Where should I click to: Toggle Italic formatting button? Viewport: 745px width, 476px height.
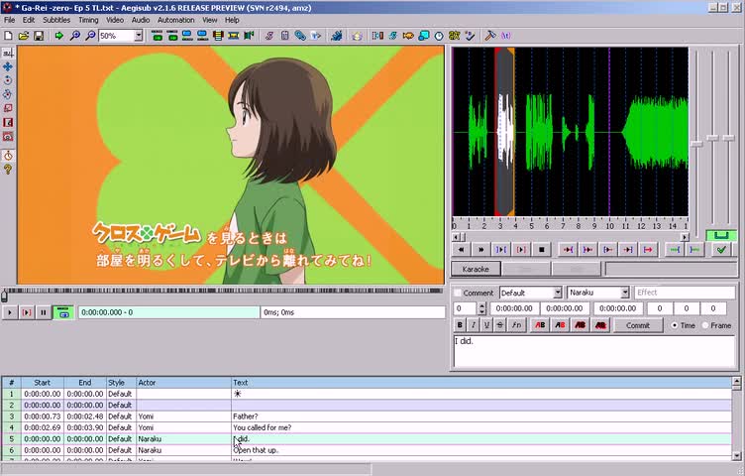pos(474,325)
